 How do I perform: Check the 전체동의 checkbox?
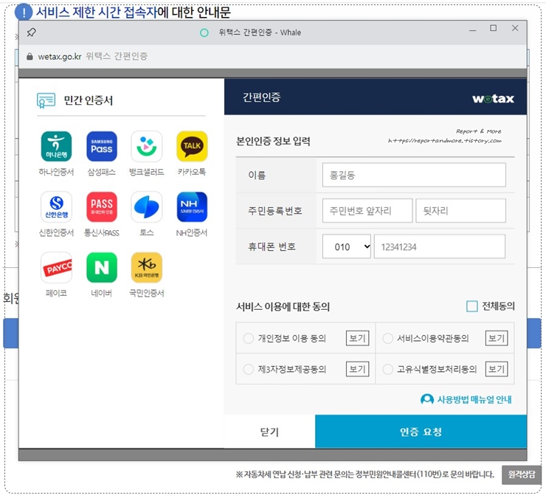click(471, 306)
